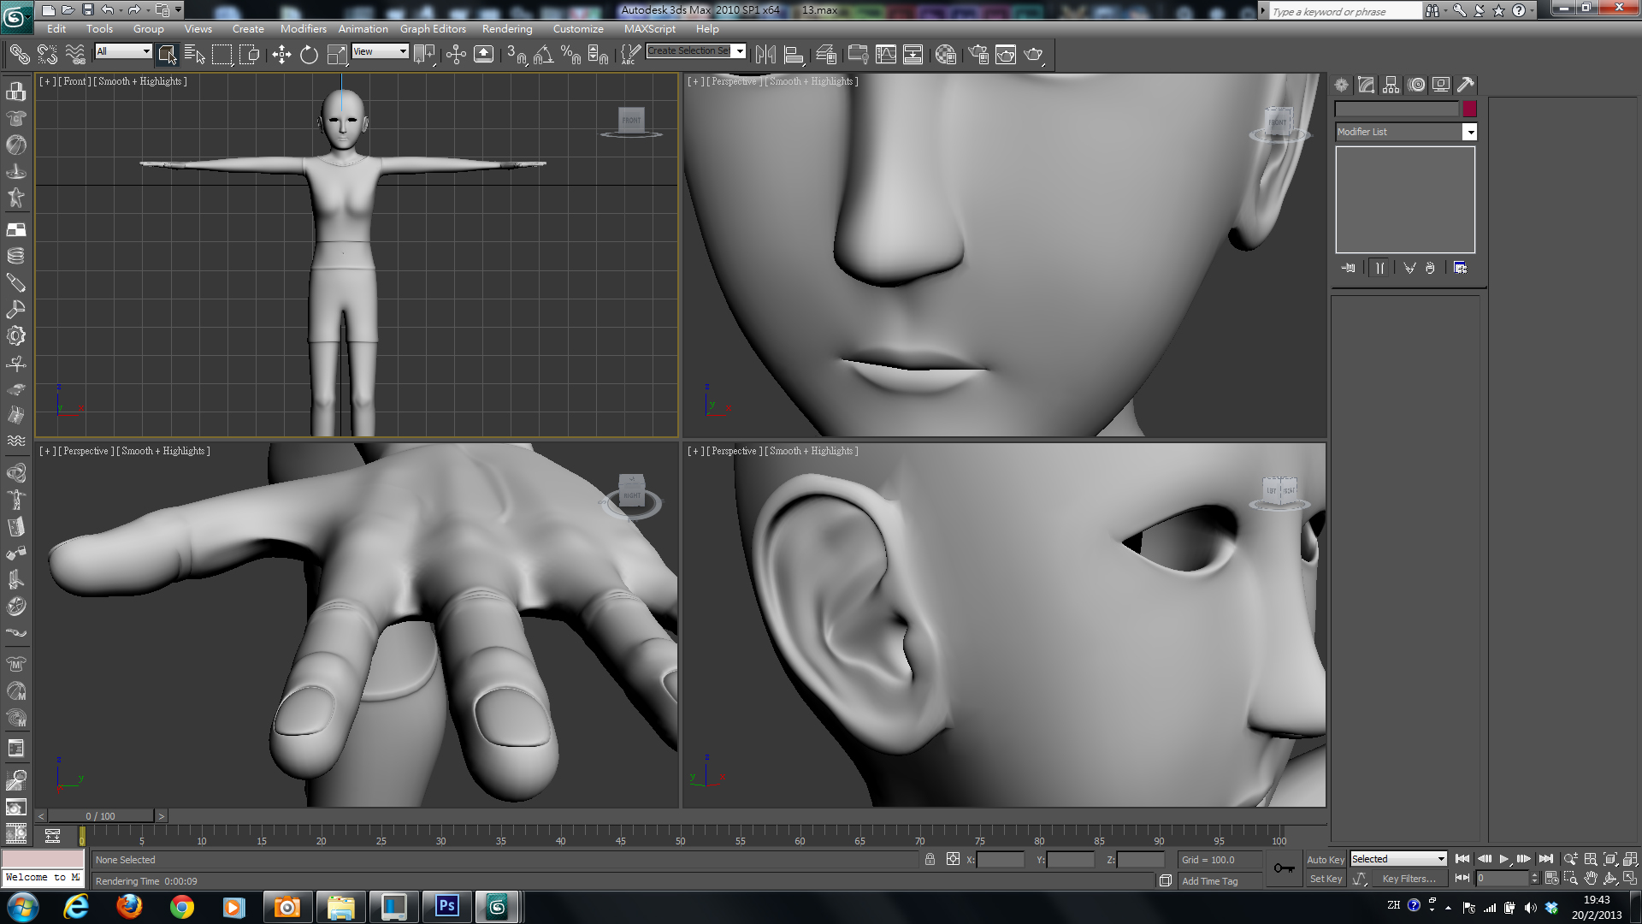Click the Mirror tool icon

pos(765,55)
